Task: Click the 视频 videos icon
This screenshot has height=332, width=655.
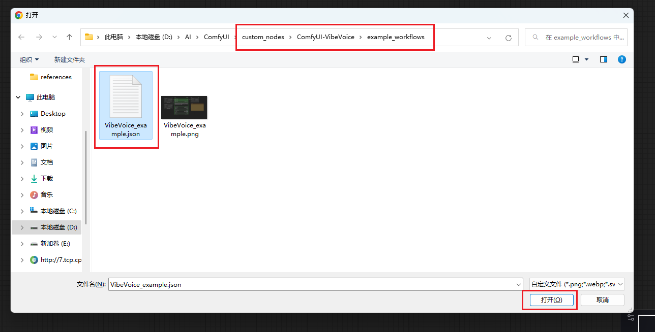Action: 34,130
